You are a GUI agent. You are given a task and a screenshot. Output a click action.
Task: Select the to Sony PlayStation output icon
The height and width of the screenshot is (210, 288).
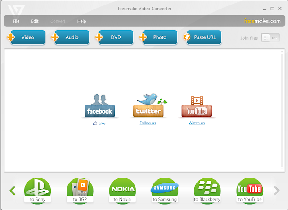tap(37, 191)
